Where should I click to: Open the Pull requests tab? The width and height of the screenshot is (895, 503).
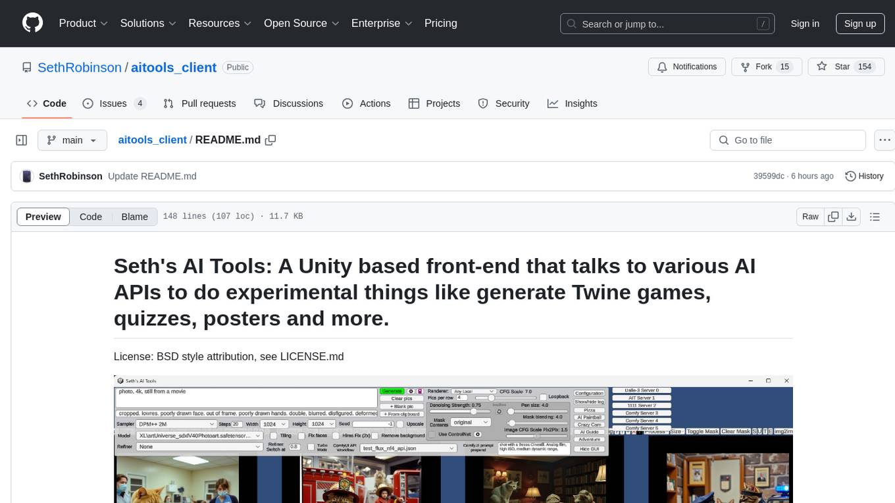(x=199, y=103)
